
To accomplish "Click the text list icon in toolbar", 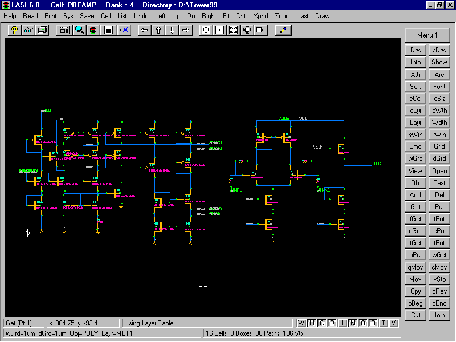I will pos(108,30).
